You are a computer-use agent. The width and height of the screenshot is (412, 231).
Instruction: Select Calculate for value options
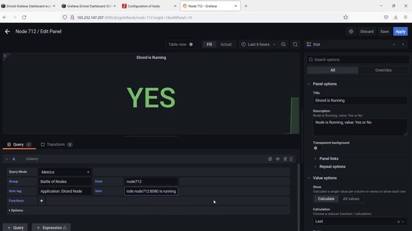[326, 199]
